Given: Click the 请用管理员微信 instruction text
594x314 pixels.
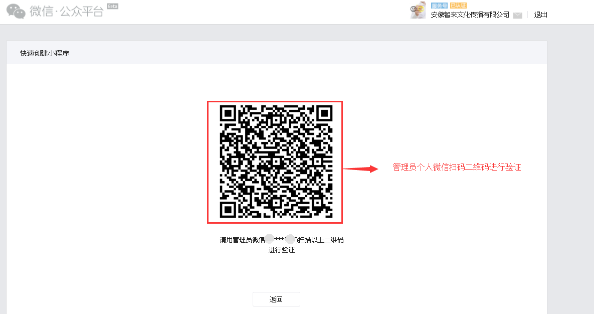Looking at the screenshot, I should click(x=242, y=240).
